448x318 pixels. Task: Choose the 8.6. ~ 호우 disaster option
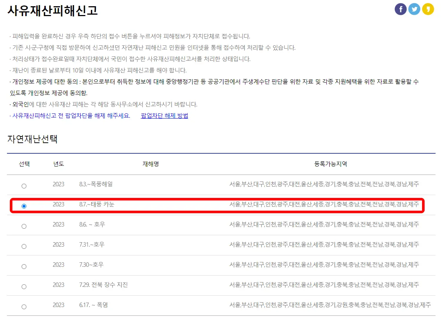[24, 226]
